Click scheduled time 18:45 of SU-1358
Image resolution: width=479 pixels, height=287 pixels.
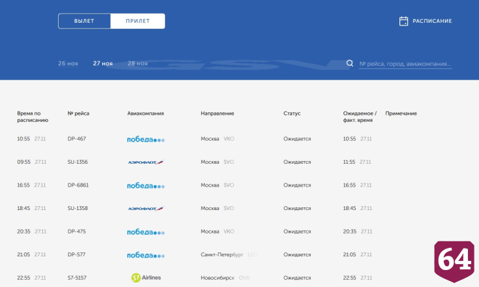click(23, 208)
